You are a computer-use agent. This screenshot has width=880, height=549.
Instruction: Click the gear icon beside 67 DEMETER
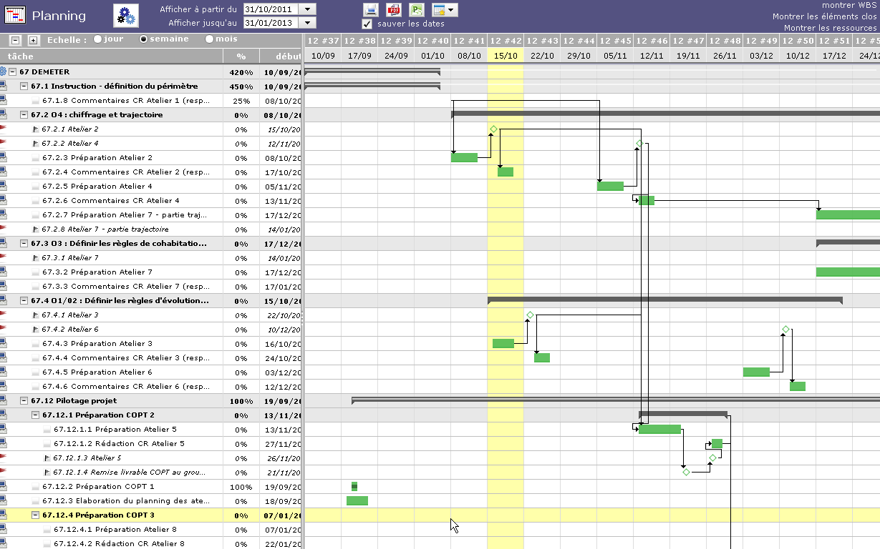tap(3, 71)
